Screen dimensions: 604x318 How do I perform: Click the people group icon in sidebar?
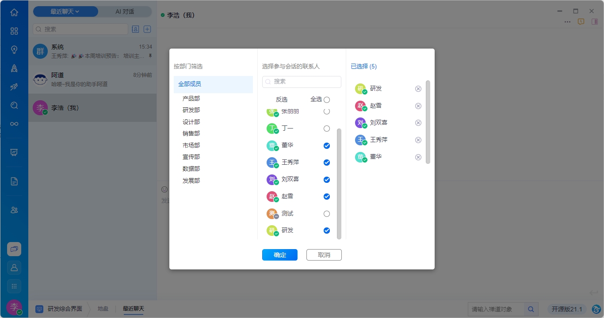[14, 210]
